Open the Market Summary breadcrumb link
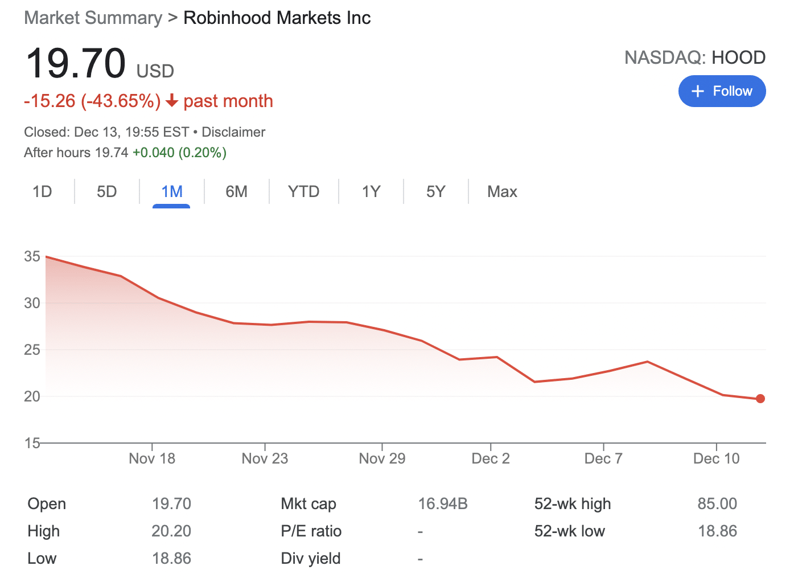 93,18
